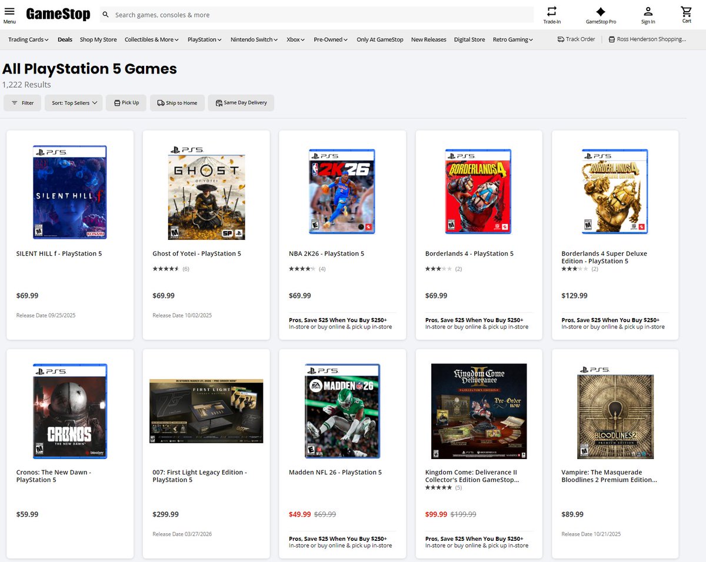Open 007: First Light Legacy Edition title
Image resolution: width=706 pixels, height=562 pixels.
coord(199,476)
